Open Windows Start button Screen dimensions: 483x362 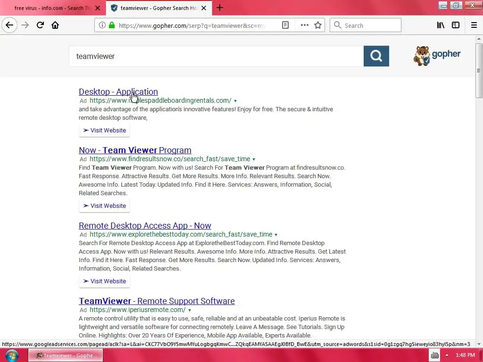pos(11,355)
